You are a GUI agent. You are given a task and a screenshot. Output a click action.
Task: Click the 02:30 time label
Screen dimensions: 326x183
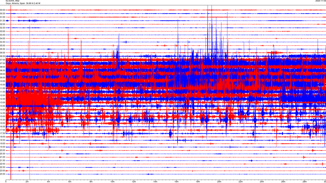(2, 28)
